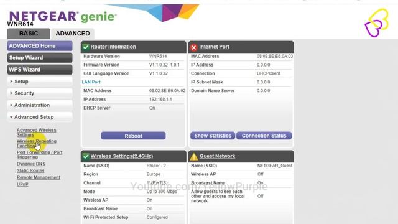Open the Static Routes page
The height and width of the screenshot is (224, 398).
(x=30, y=170)
